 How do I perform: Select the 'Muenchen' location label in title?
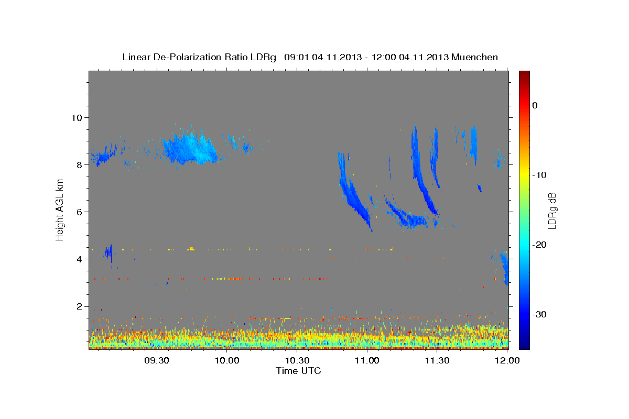tap(475, 57)
